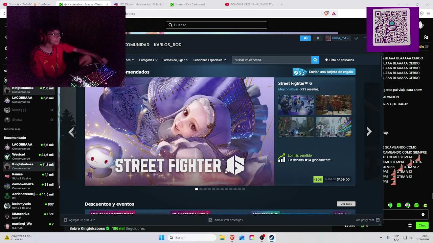Close the Kingtekaboss Stream browser tab

tap(107, 4)
